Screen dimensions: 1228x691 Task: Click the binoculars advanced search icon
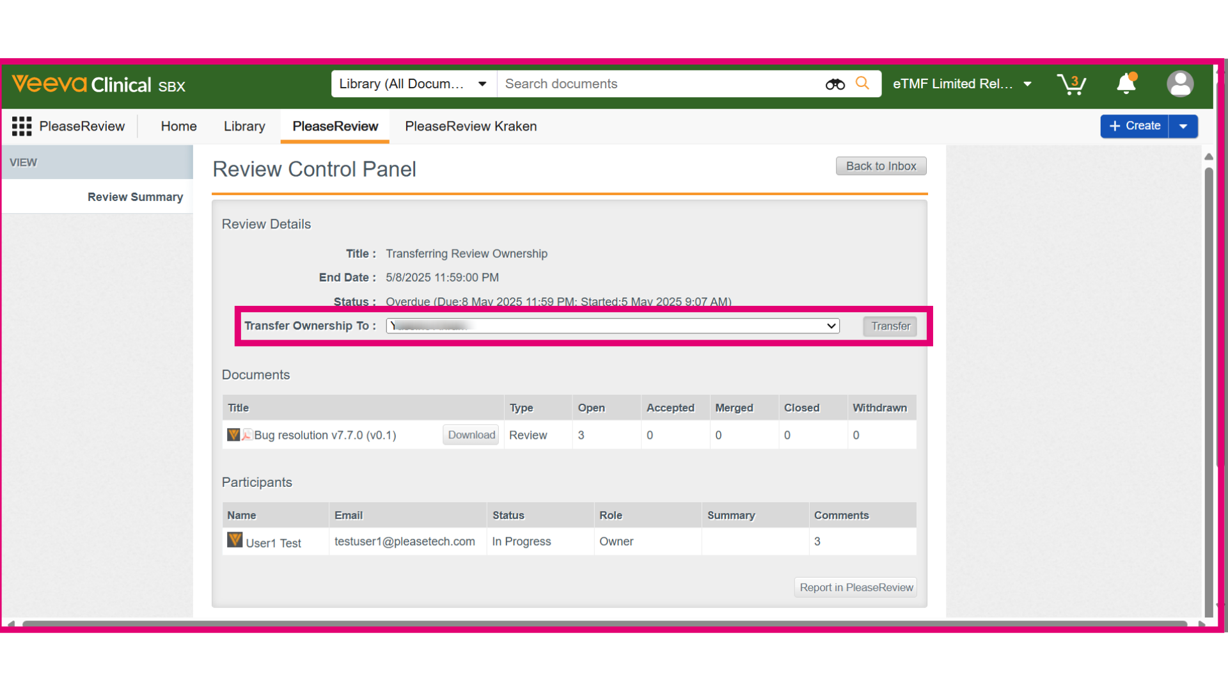coord(835,84)
